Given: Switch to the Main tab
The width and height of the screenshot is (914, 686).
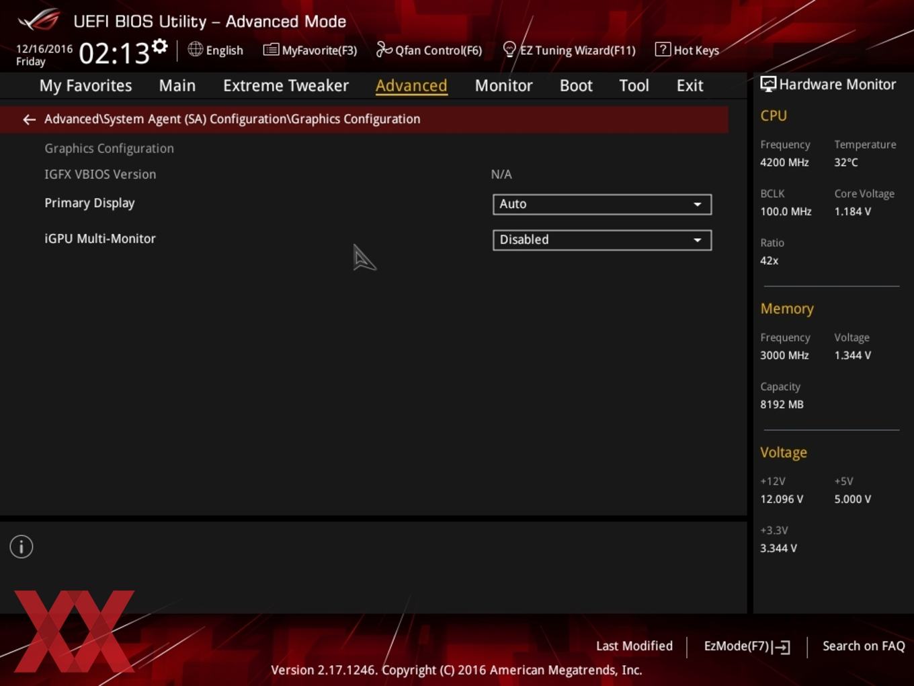Looking at the screenshot, I should pos(177,85).
